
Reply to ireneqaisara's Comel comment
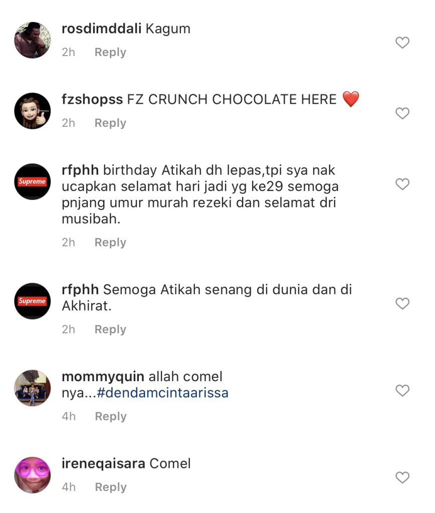[111, 487]
